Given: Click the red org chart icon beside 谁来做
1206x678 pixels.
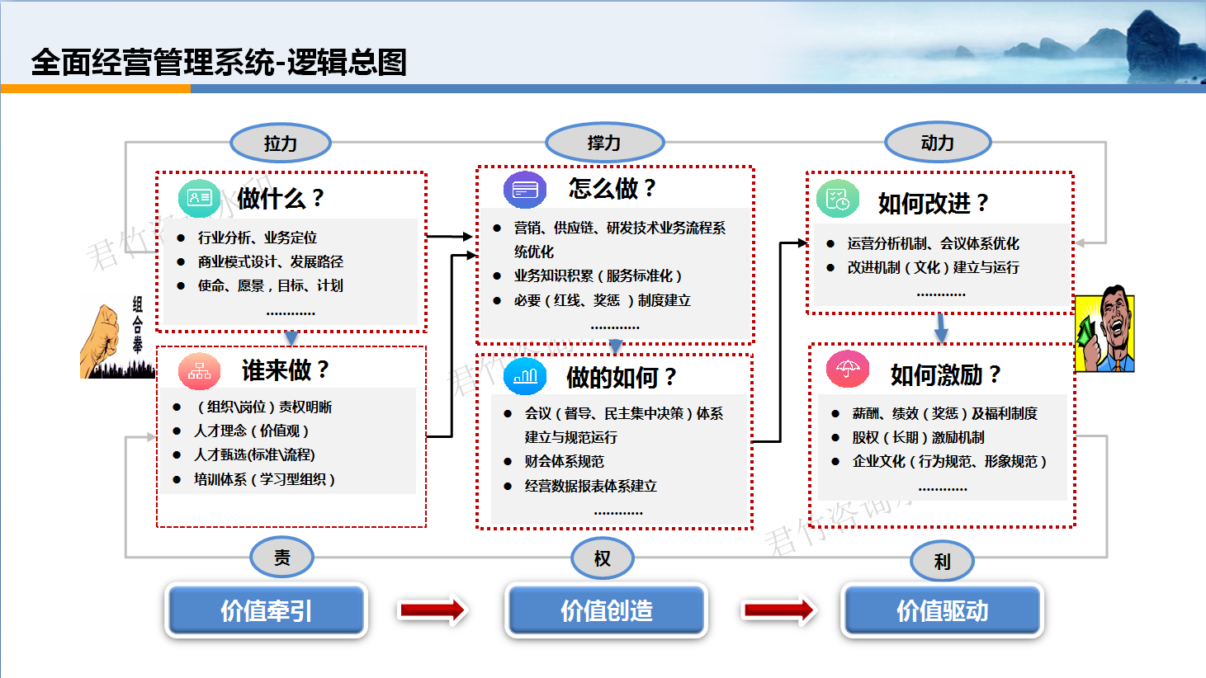Looking at the screenshot, I should [x=199, y=371].
